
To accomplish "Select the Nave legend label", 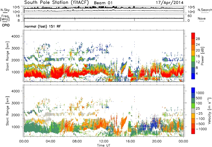I will pyautogui.click(x=202, y=18).
